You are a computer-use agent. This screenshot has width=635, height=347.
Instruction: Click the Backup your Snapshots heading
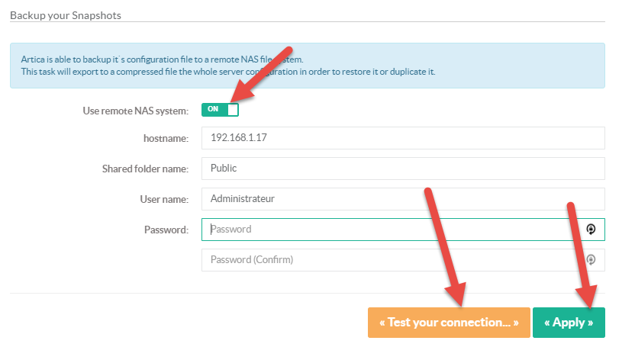point(66,15)
